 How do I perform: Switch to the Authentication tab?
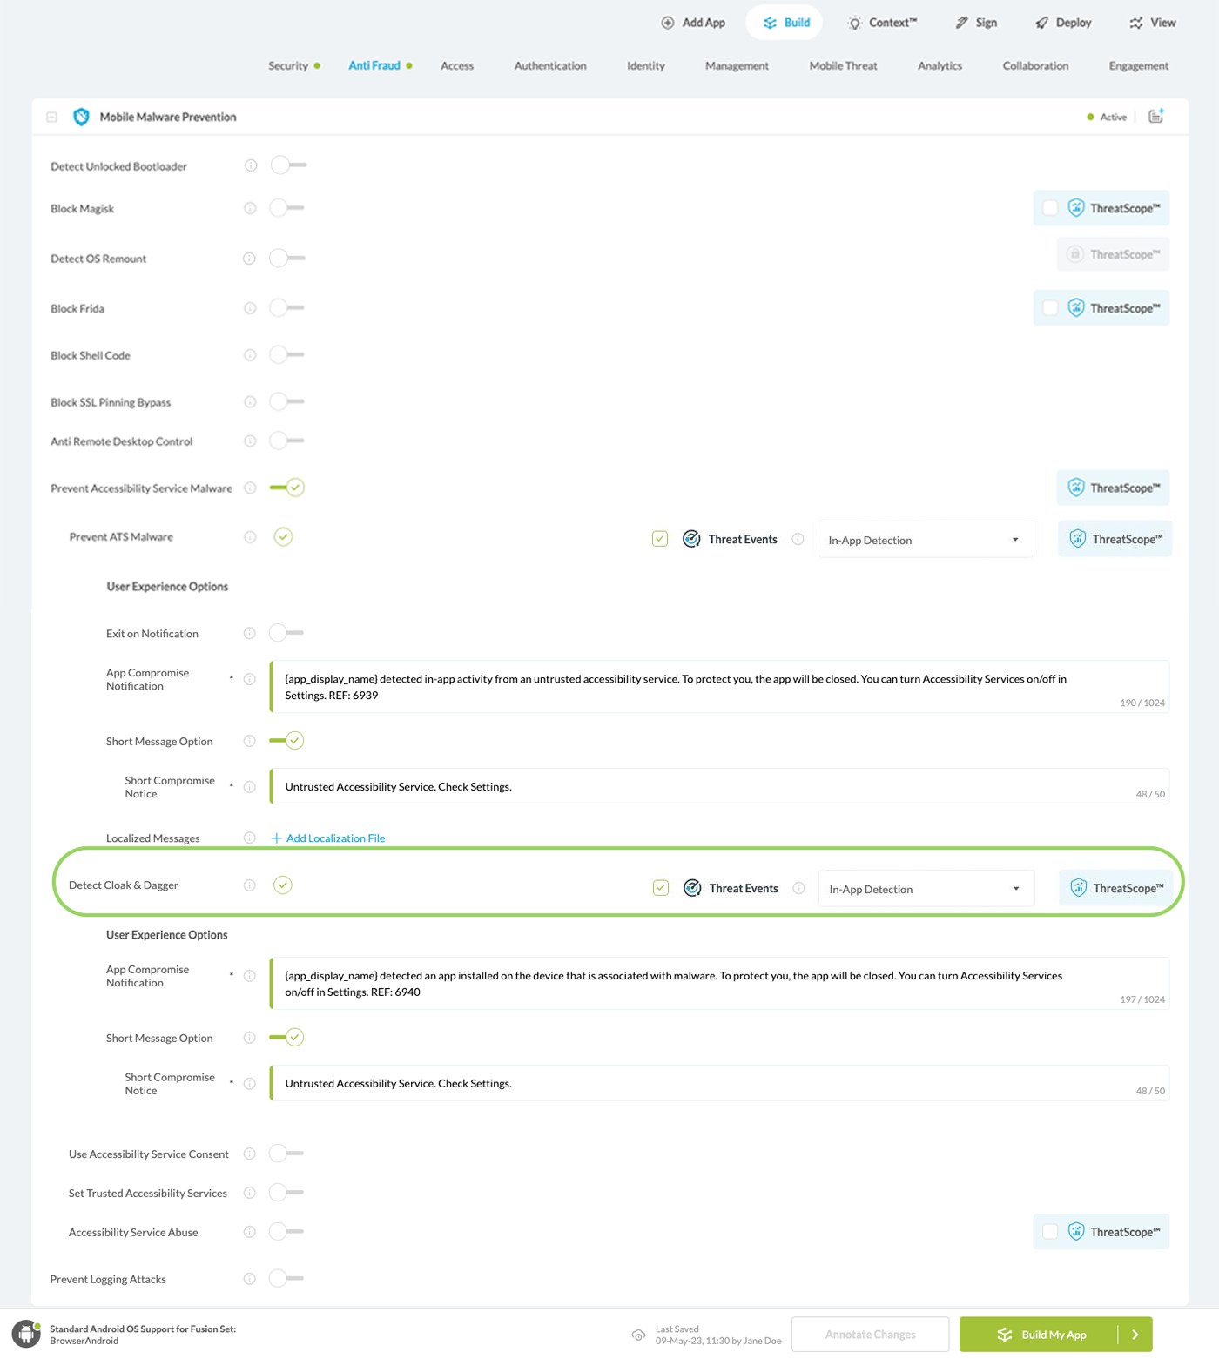pos(549,66)
